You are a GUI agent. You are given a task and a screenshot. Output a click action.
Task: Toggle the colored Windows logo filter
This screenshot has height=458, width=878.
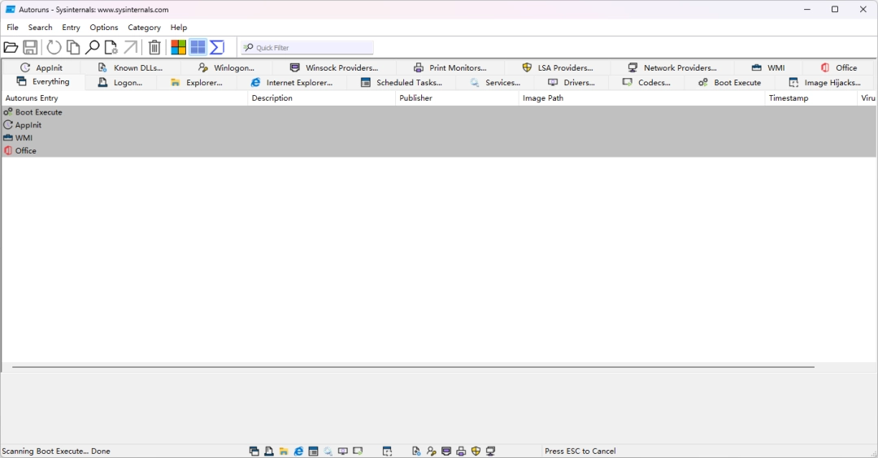click(178, 48)
